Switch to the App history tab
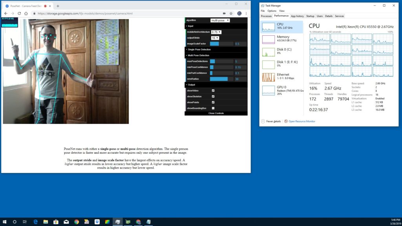This screenshot has width=402, height=226. tap(297, 16)
